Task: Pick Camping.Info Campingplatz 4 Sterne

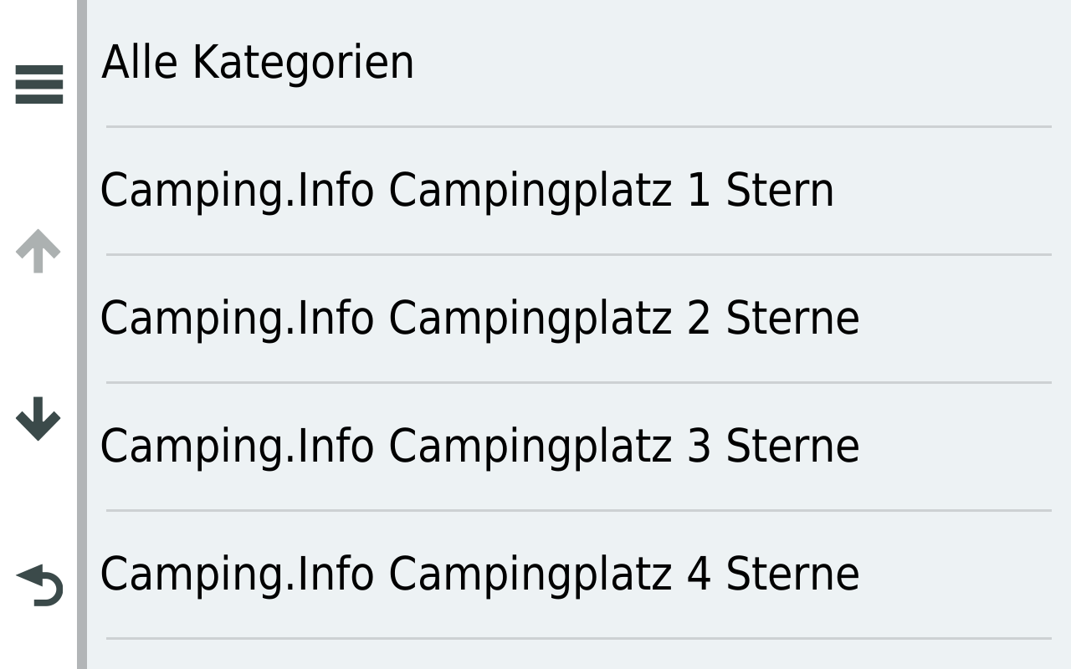Action: tap(479, 575)
